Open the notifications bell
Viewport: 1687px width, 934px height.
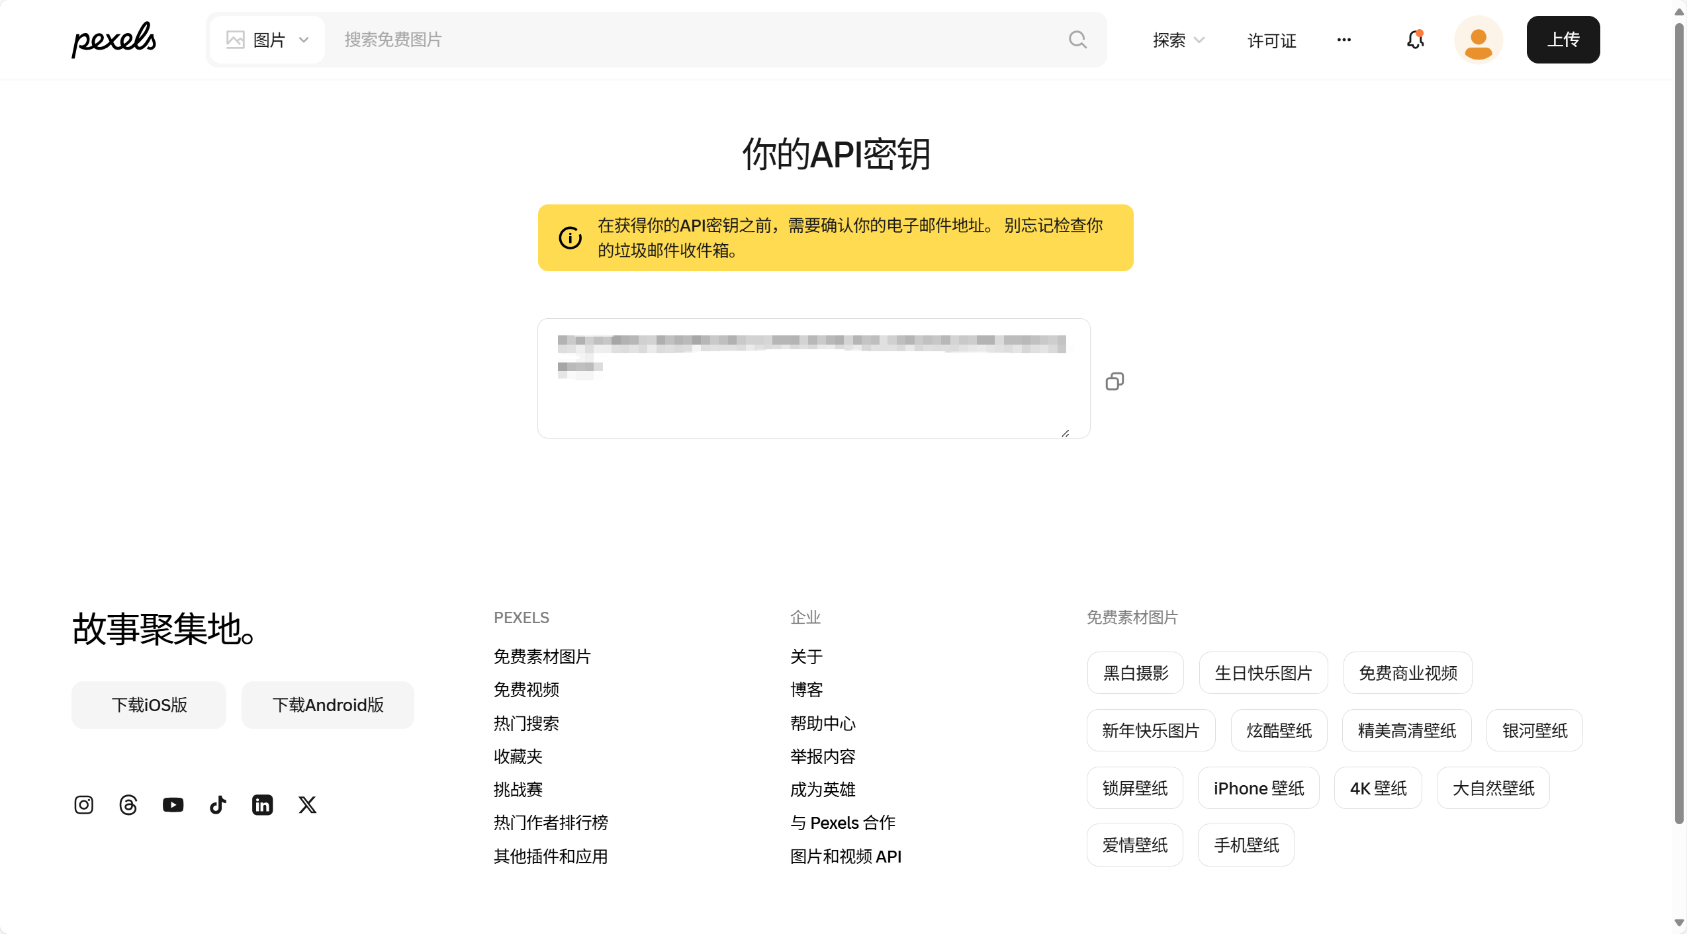point(1415,40)
